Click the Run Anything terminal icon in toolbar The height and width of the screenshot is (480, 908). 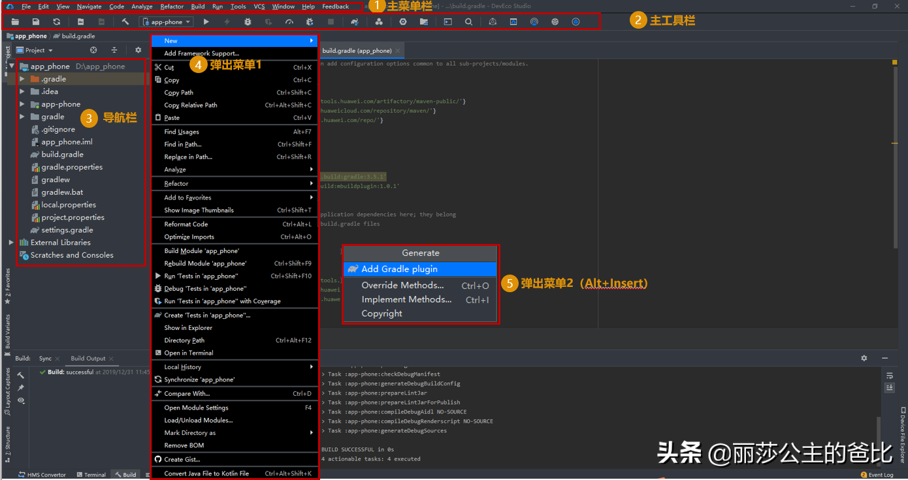(447, 22)
